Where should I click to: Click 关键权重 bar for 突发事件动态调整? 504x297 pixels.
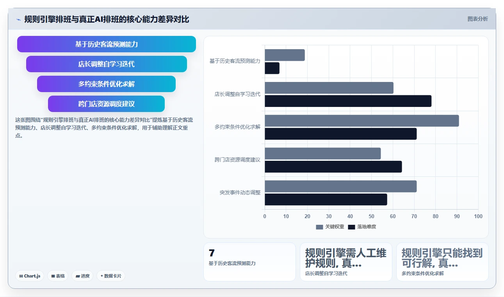click(x=341, y=186)
